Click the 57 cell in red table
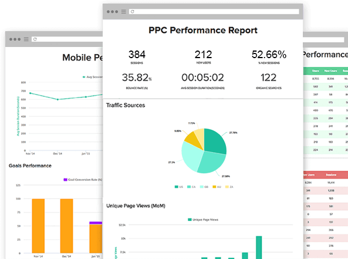Image resolution: width=348 pixels, height=259 pixels. click(x=331, y=214)
